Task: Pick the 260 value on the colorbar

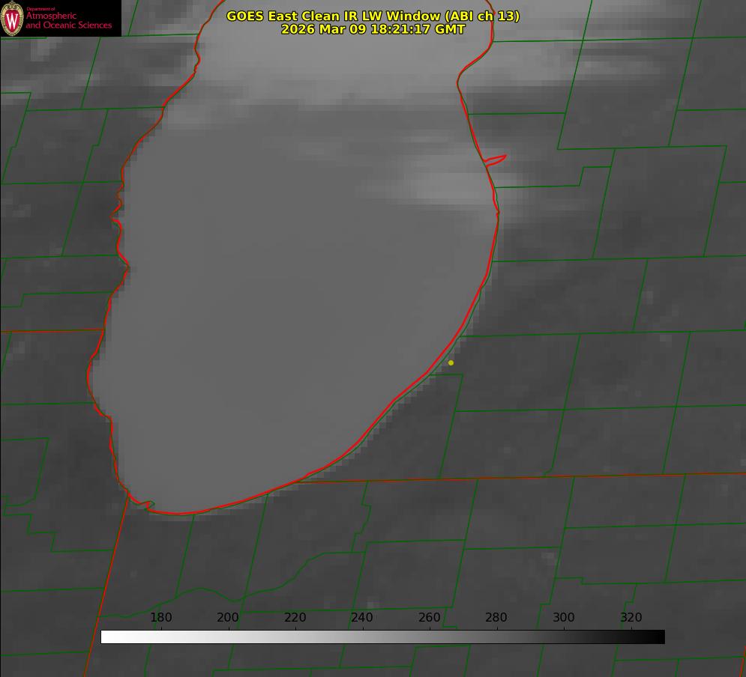Action: coord(430,617)
